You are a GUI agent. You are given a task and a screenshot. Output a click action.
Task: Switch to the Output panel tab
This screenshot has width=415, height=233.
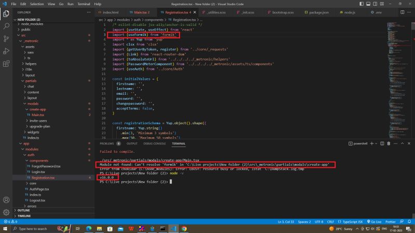(x=132, y=143)
